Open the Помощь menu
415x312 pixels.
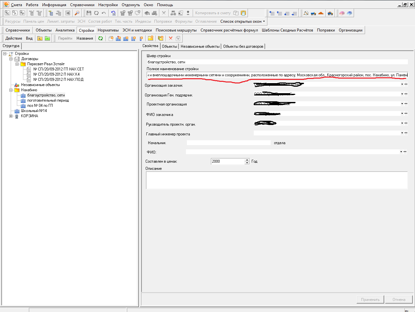165,5
